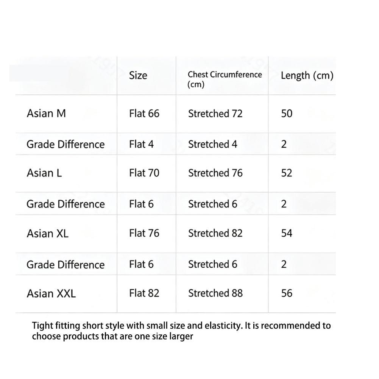Image resolution: width=379 pixels, height=379 pixels.
Task: Click the Stretched 82 cell
Action: [x=215, y=233]
